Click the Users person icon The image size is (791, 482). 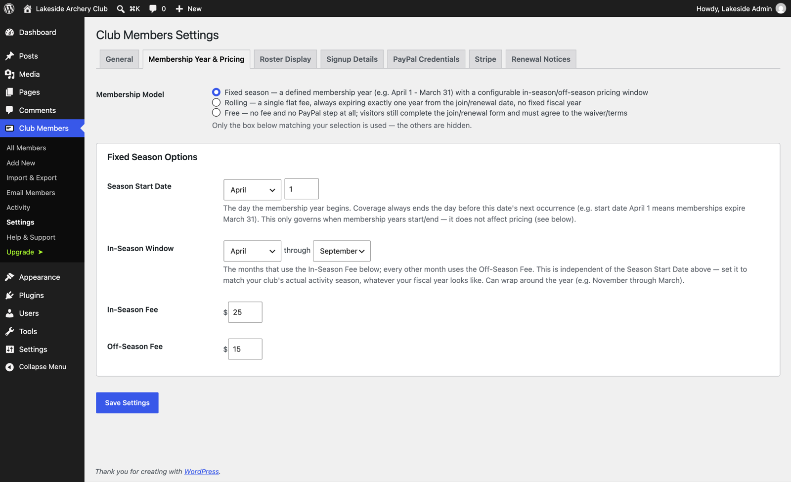click(x=10, y=313)
